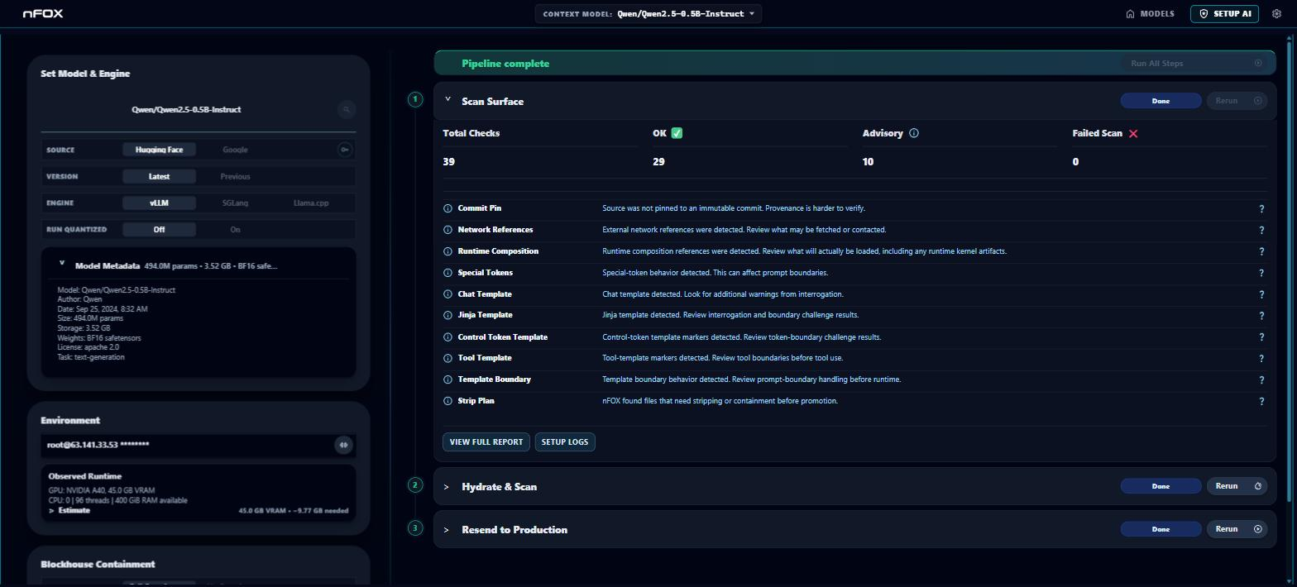Open settings with the top-right gear icon
Screen dimensions: 1297x587
click(1277, 14)
